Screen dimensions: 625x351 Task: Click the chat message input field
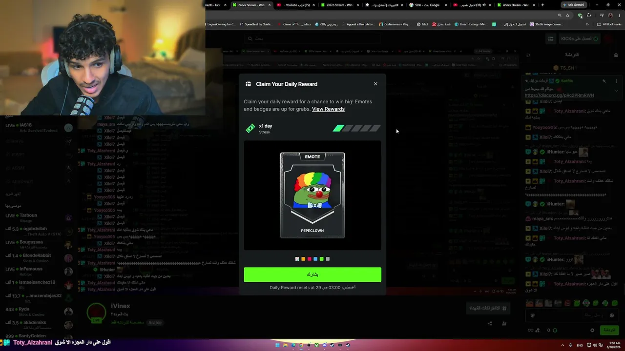point(573,315)
